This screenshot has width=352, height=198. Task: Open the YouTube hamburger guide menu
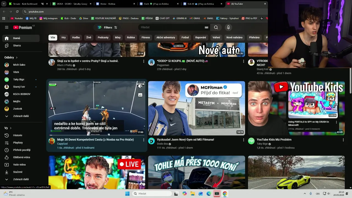(7, 27)
